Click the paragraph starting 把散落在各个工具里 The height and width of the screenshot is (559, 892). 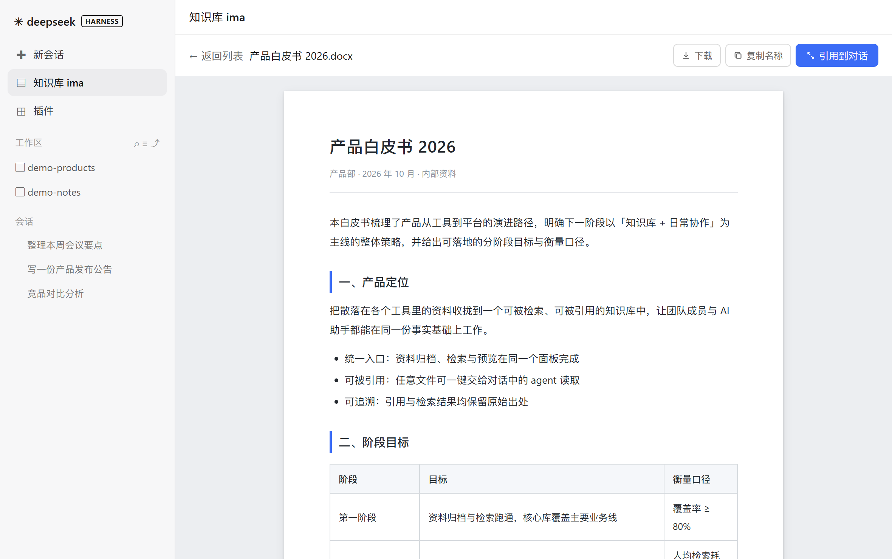tap(530, 320)
